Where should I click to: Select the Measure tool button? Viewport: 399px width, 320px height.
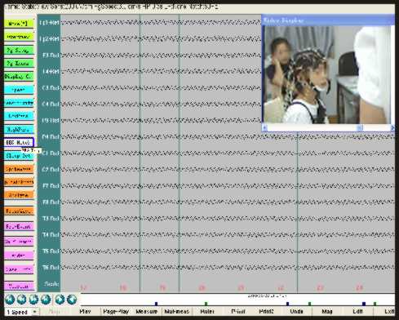point(146,312)
